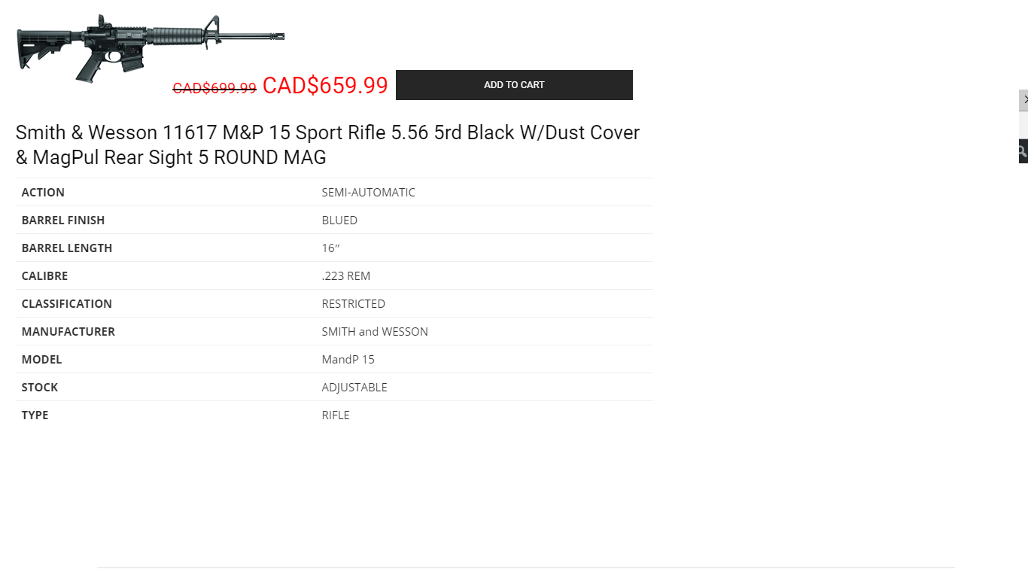Select the BARREL FINISH label

pos(63,220)
